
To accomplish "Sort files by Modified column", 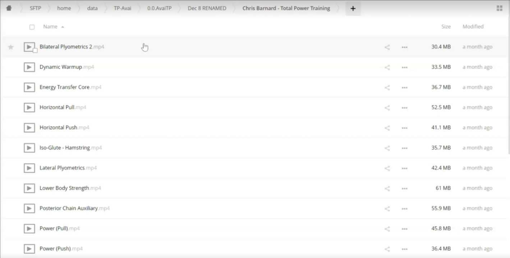I will click(x=473, y=27).
